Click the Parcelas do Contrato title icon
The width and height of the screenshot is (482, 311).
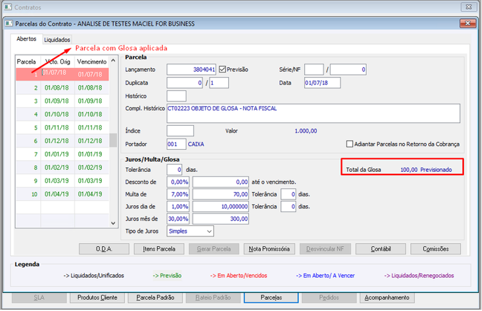click(x=8, y=24)
